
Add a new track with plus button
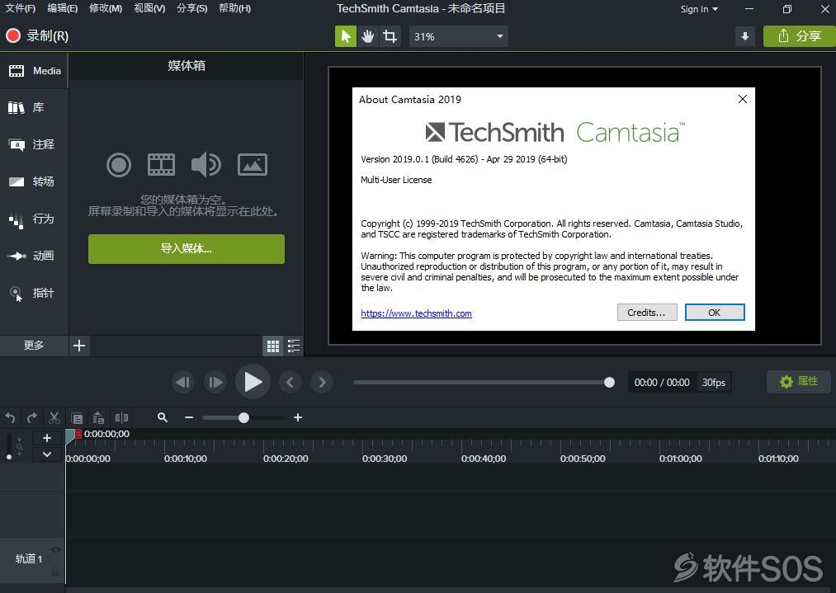(x=47, y=438)
